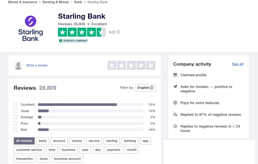
Task: Open the English language filter dropdown
Action: [x=145, y=88]
